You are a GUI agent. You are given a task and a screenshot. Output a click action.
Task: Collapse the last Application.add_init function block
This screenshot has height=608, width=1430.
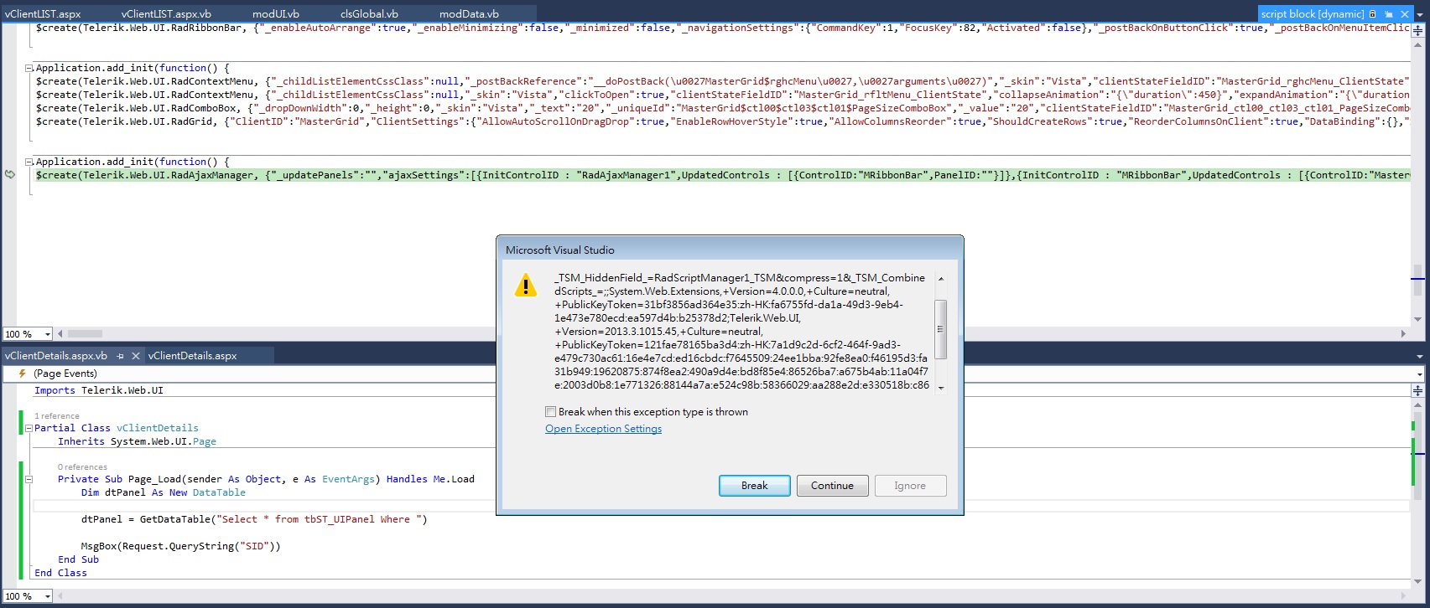tap(29, 162)
